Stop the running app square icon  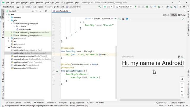(x=162, y=7)
